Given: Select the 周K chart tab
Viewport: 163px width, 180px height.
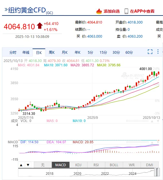Looking at the screenshot, I should (52, 53).
